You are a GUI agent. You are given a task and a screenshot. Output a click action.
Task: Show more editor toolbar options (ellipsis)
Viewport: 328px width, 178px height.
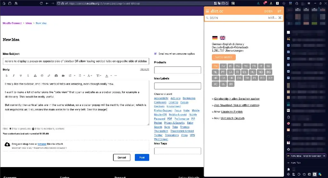pos(116,76)
